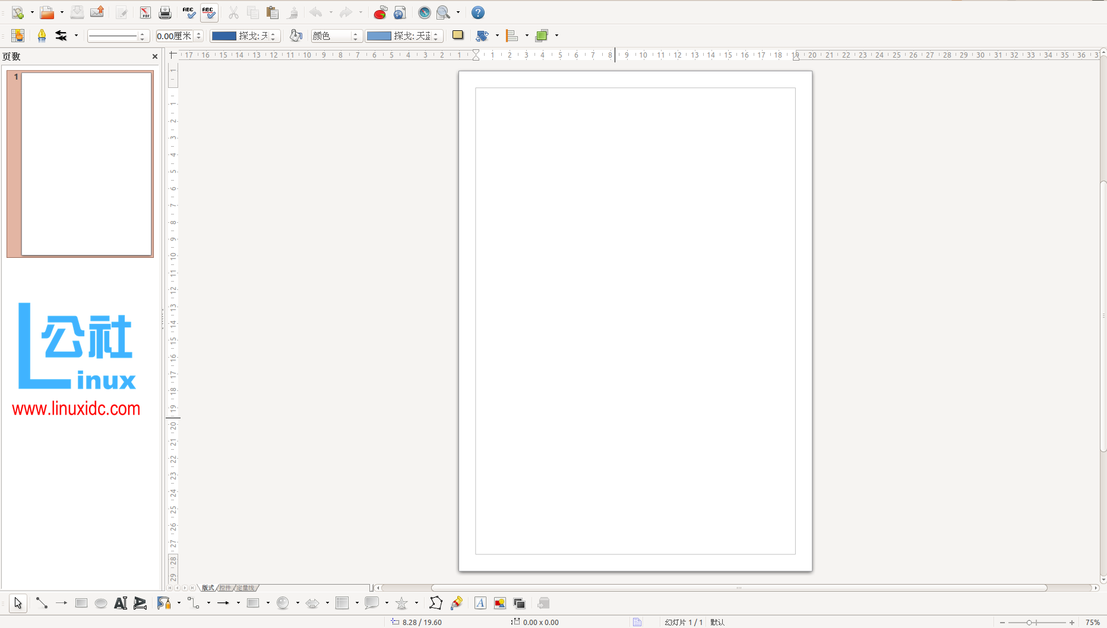Select the Flowchart shapes tool
The width and height of the screenshot is (1107, 628).
[x=342, y=603]
